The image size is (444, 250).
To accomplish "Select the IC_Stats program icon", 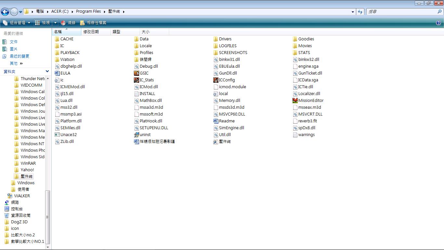I will 137,80.
